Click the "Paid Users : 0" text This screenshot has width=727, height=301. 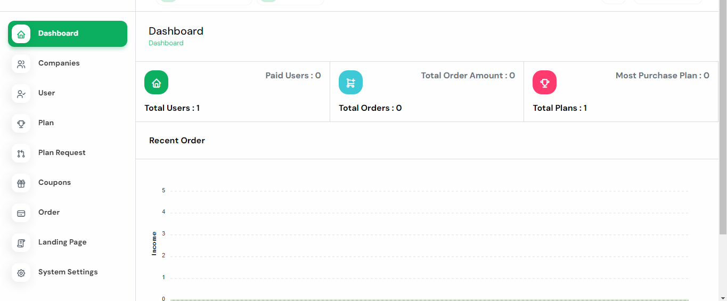293,76
